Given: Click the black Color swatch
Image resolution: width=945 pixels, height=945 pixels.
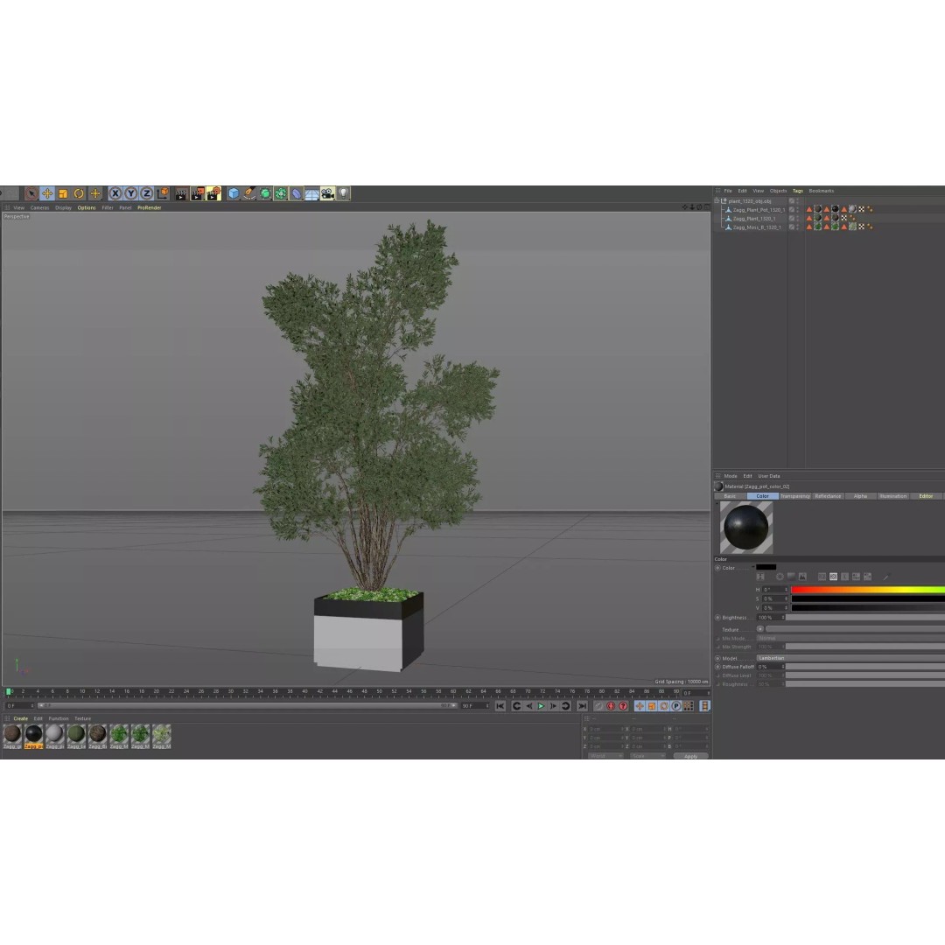Looking at the screenshot, I should pos(766,567).
